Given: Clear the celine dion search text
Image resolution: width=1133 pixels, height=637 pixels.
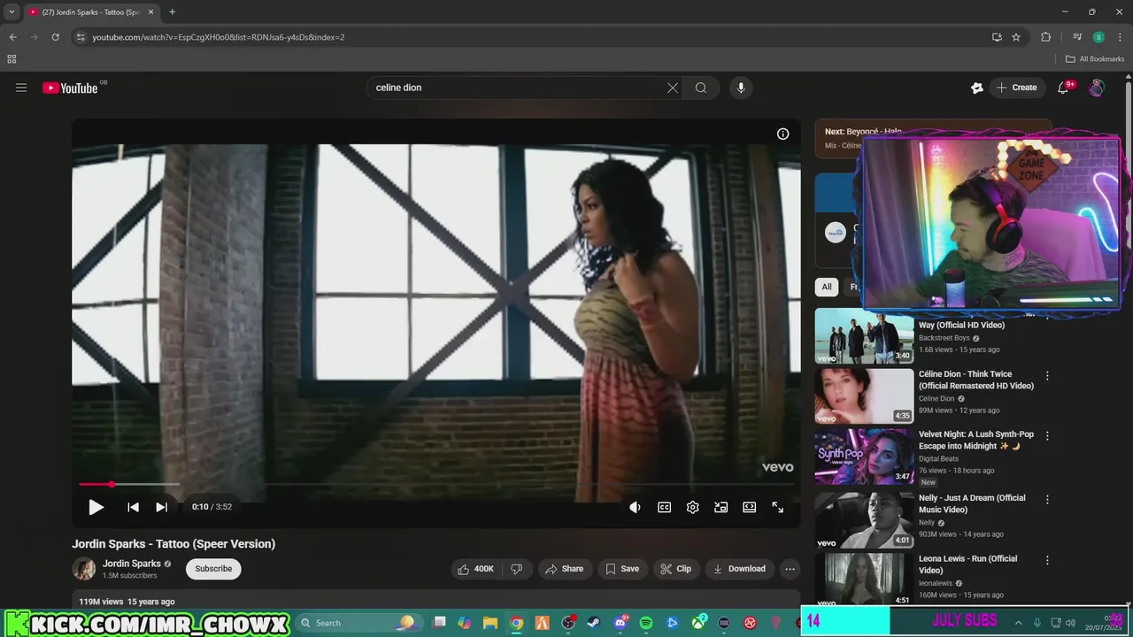Looking at the screenshot, I should pos(673,88).
